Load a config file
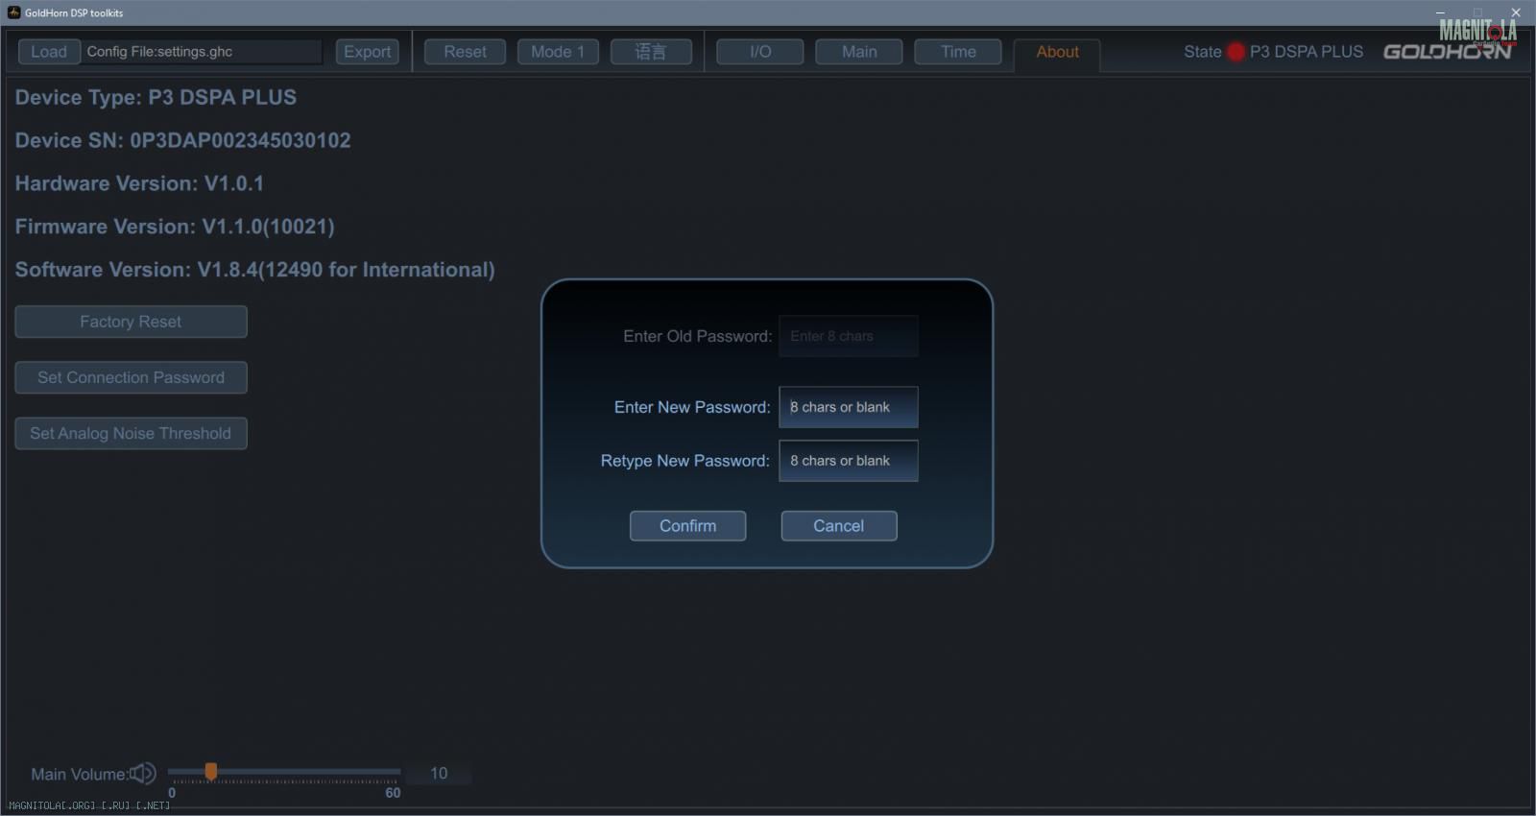 [x=49, y=52]
